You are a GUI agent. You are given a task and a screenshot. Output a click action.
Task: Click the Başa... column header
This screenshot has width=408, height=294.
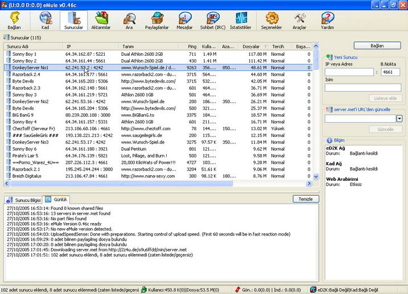click(302, 47)
